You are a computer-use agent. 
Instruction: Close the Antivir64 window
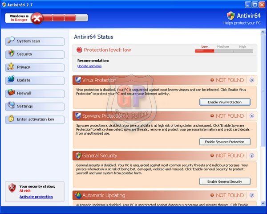click(x=262, y=5)
